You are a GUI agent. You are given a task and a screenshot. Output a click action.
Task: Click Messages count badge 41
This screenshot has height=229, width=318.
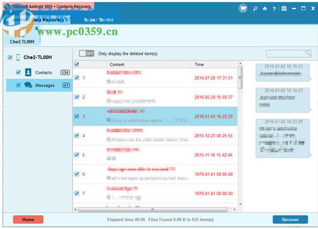(66, 85)
